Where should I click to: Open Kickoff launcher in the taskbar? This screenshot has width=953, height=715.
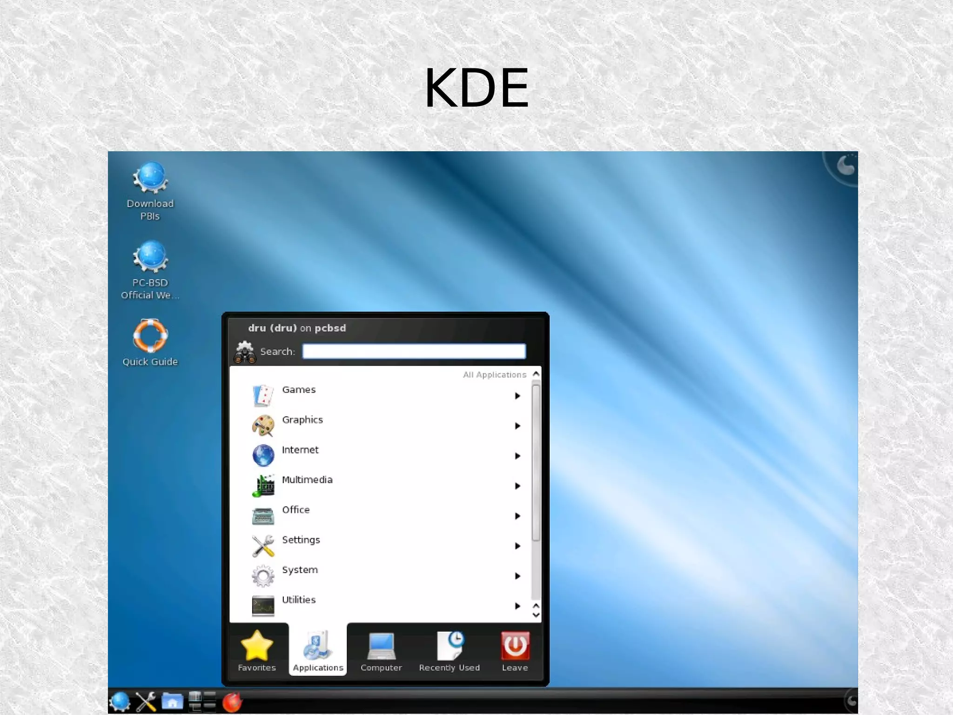120,702
